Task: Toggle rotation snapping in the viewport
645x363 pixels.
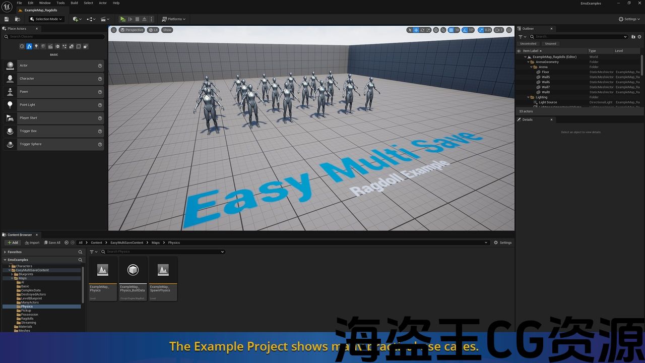Action: 465,30
